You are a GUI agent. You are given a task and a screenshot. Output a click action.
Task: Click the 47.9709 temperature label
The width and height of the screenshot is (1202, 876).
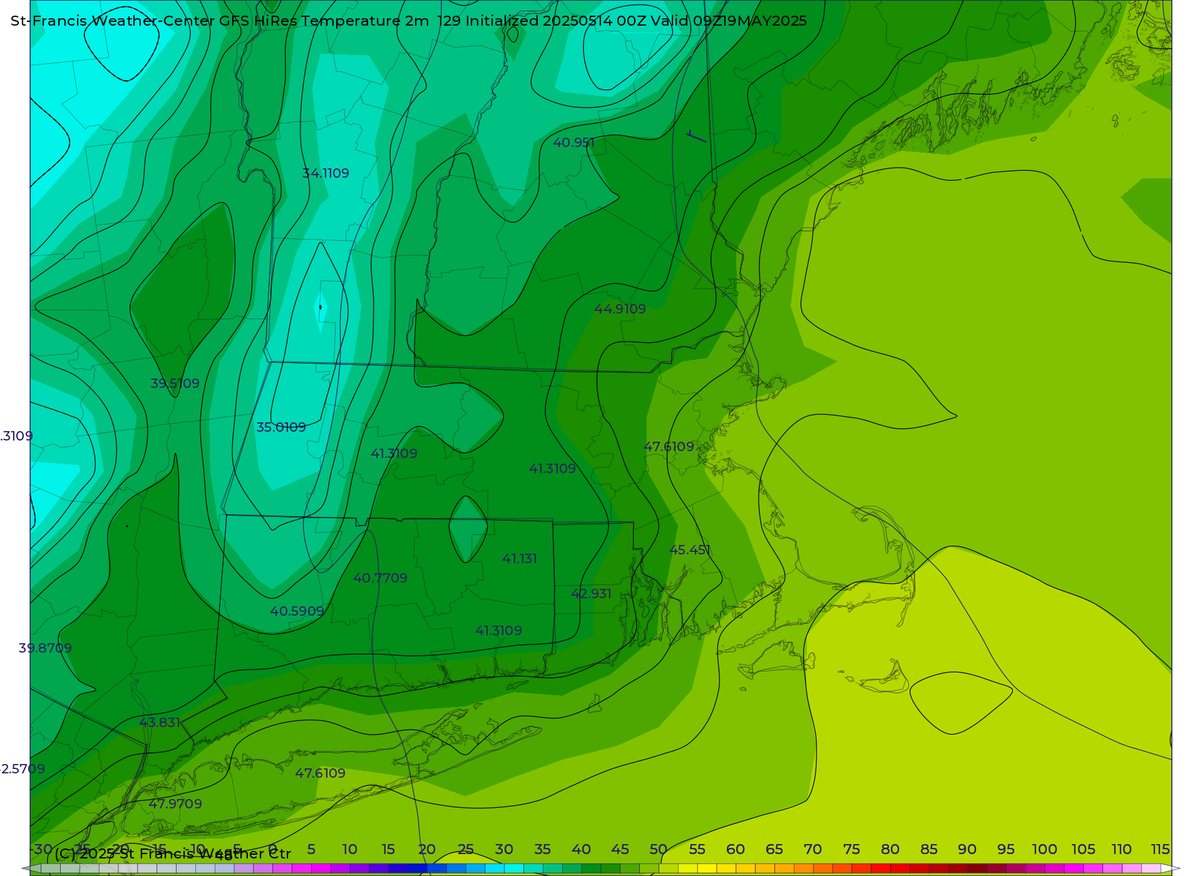pos(175,804)
